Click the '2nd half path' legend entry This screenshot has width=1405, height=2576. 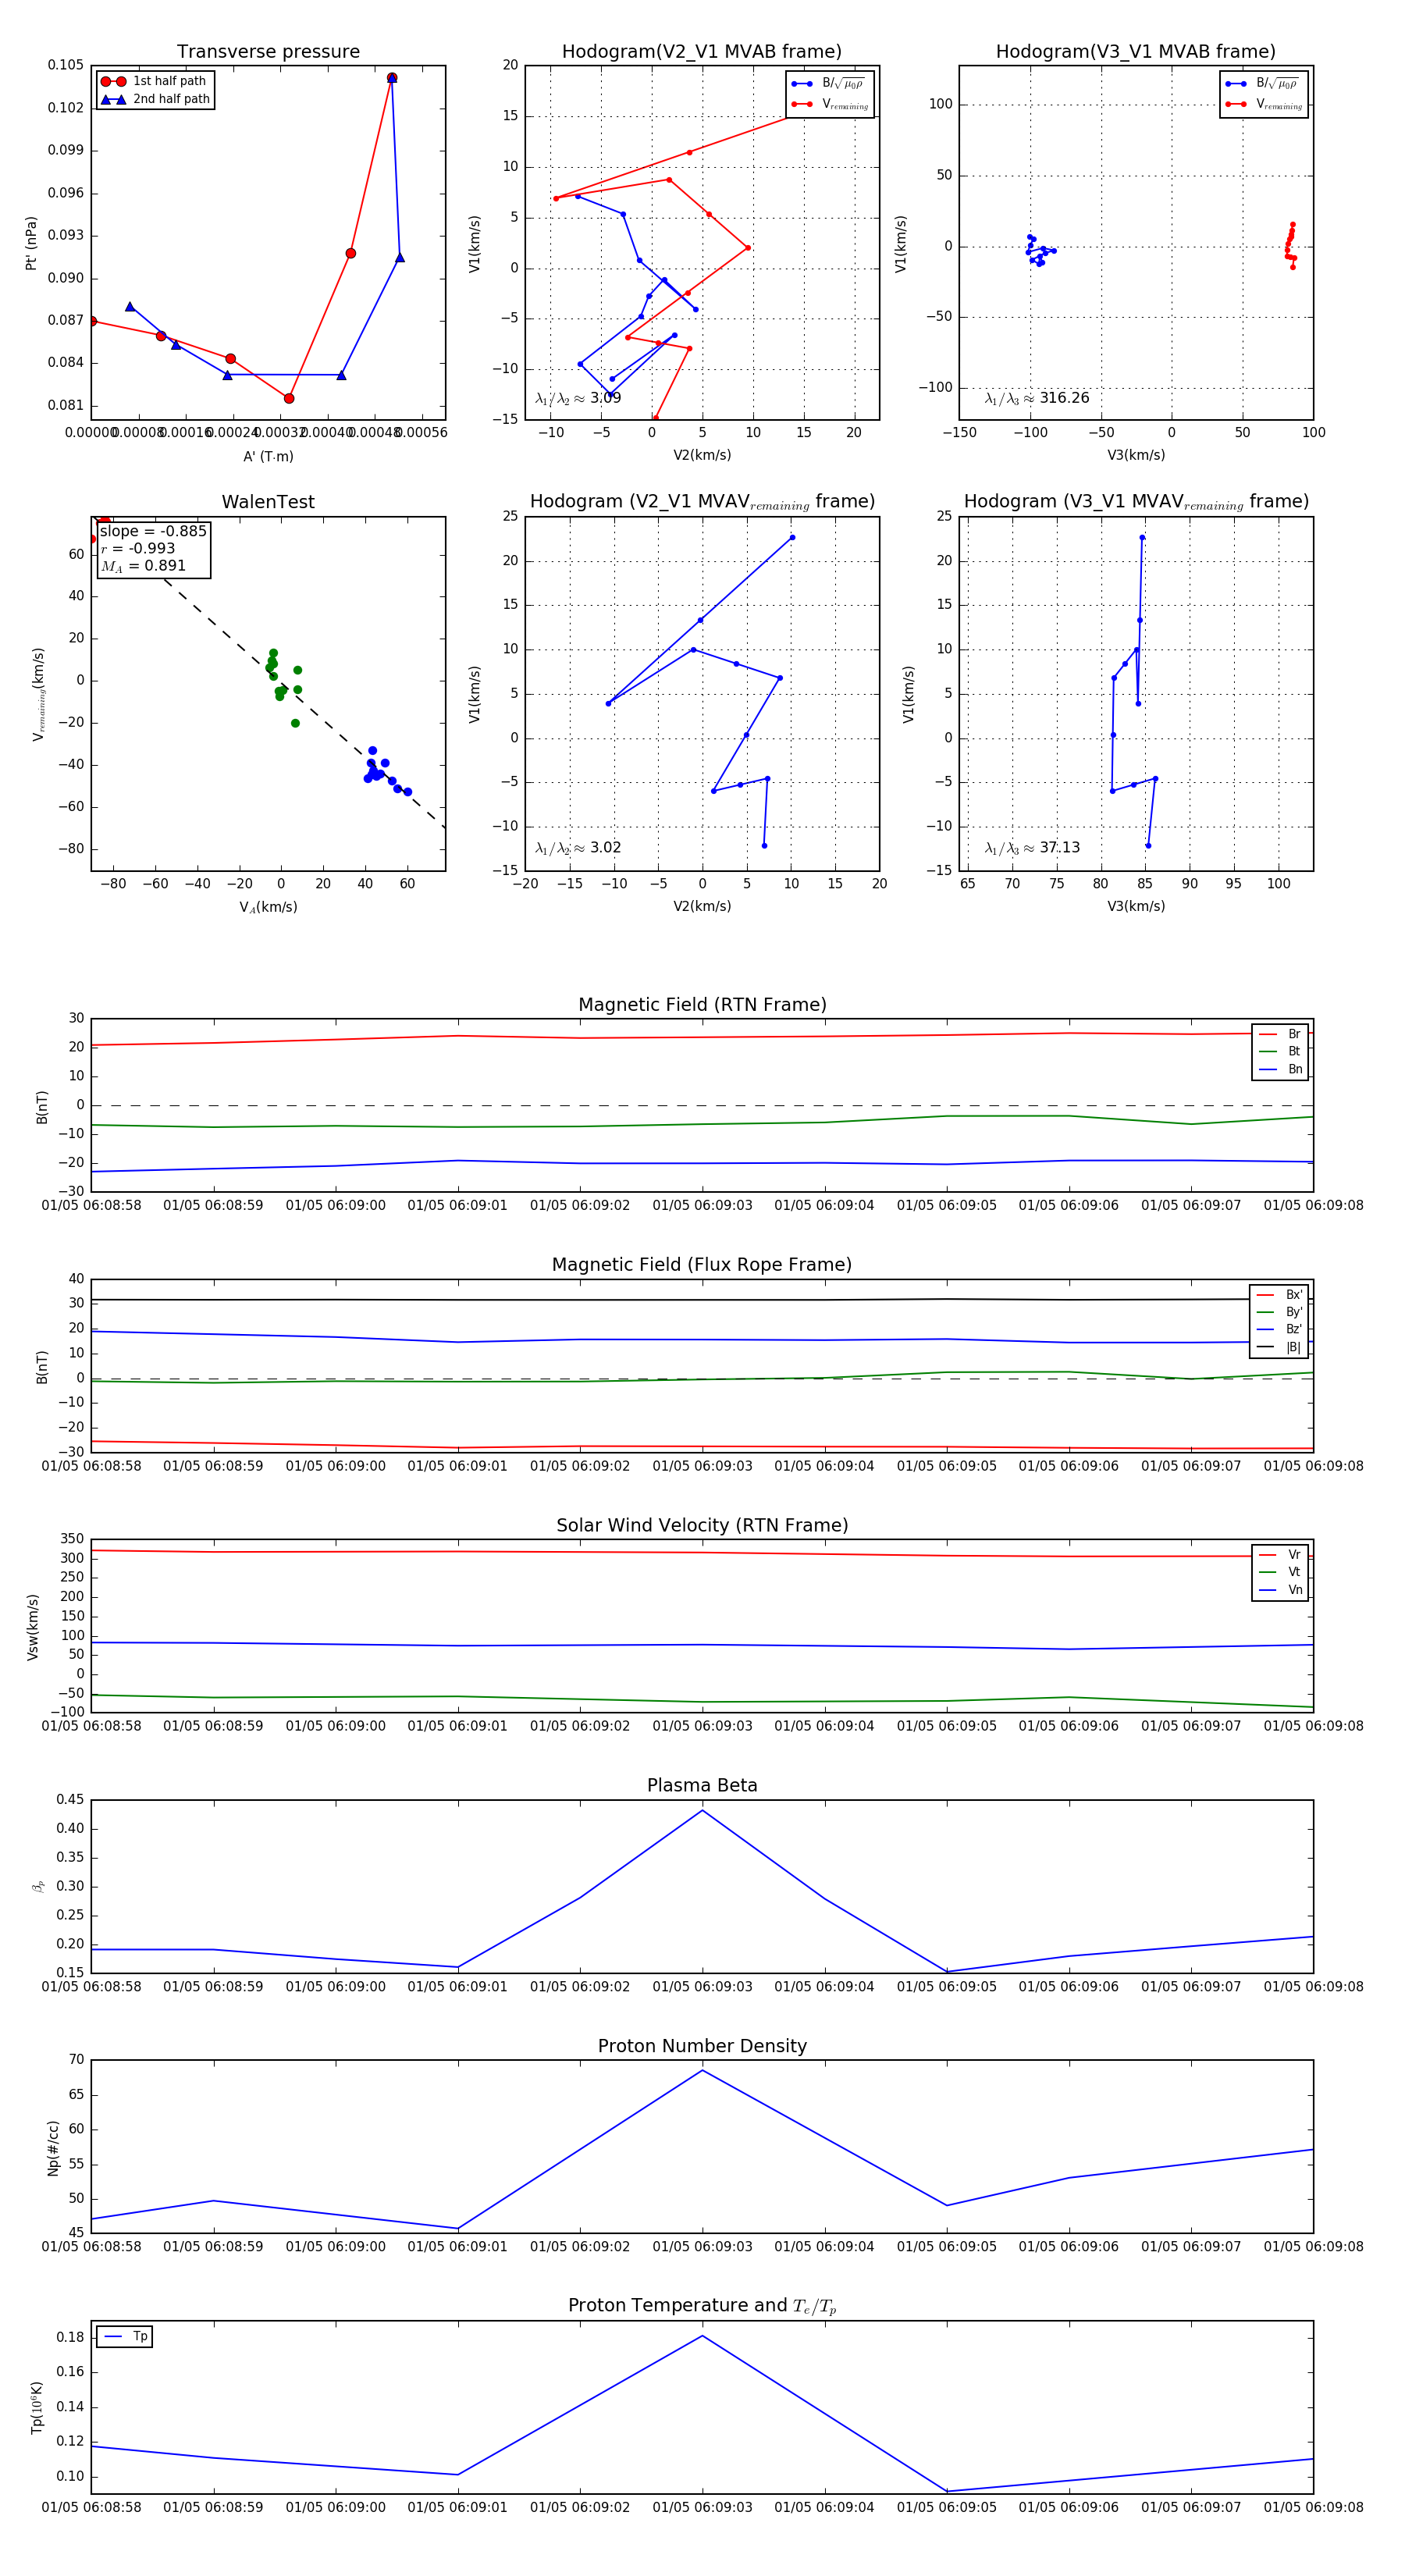point(155,99)
